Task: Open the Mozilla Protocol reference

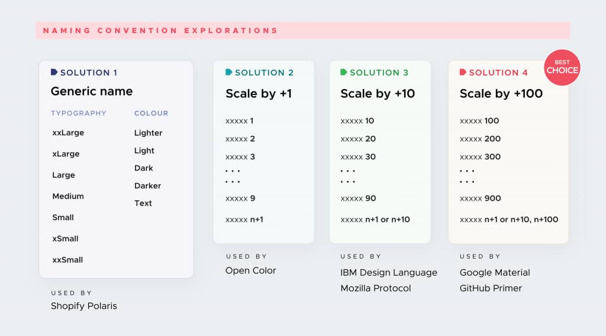Action: tap(376, 288)
